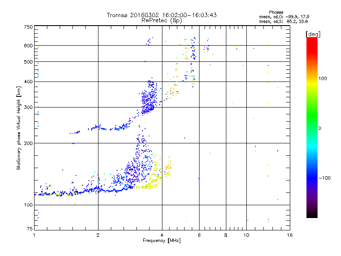Click the x-axis tick label '8'

[226, 235]
